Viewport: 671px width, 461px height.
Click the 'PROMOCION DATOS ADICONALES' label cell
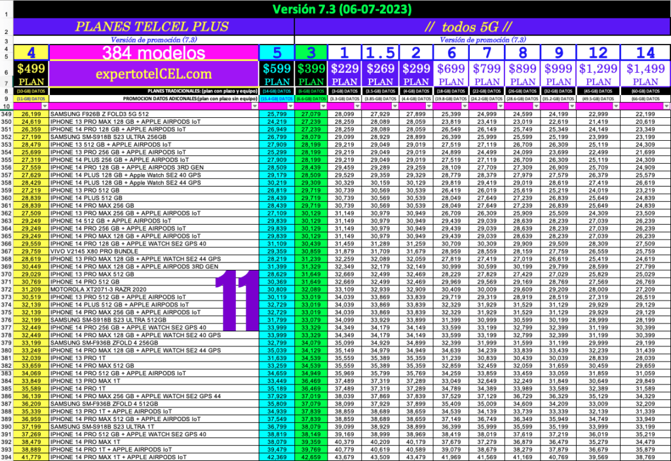click(x=153, y=99)
